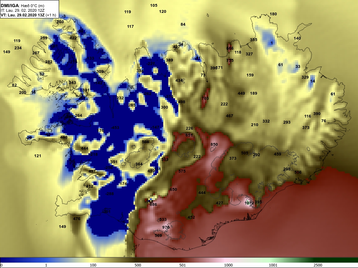
Task: Click the 2500 label on the colour scale
Action: pos(318,265)
